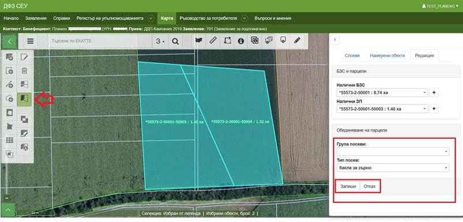Click parcel label 55573-2-50001-50004 on the map

(x=240, y=122)
